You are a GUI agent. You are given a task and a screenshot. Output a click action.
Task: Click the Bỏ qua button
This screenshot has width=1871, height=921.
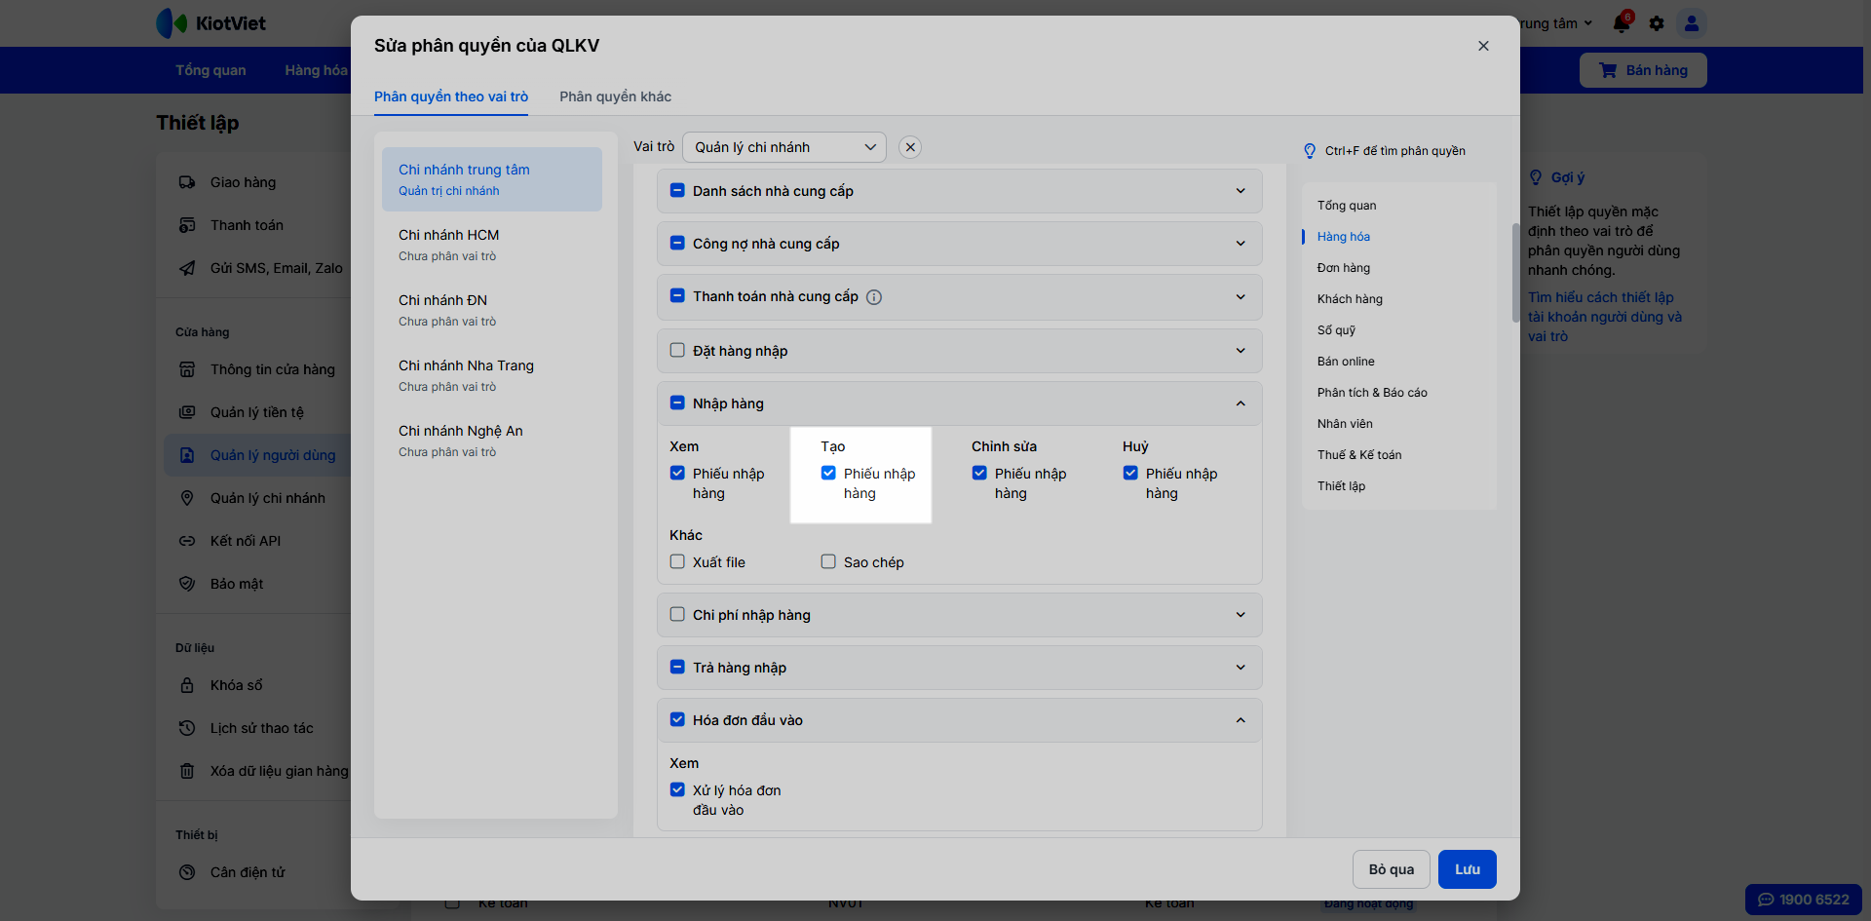point(1391,869)
